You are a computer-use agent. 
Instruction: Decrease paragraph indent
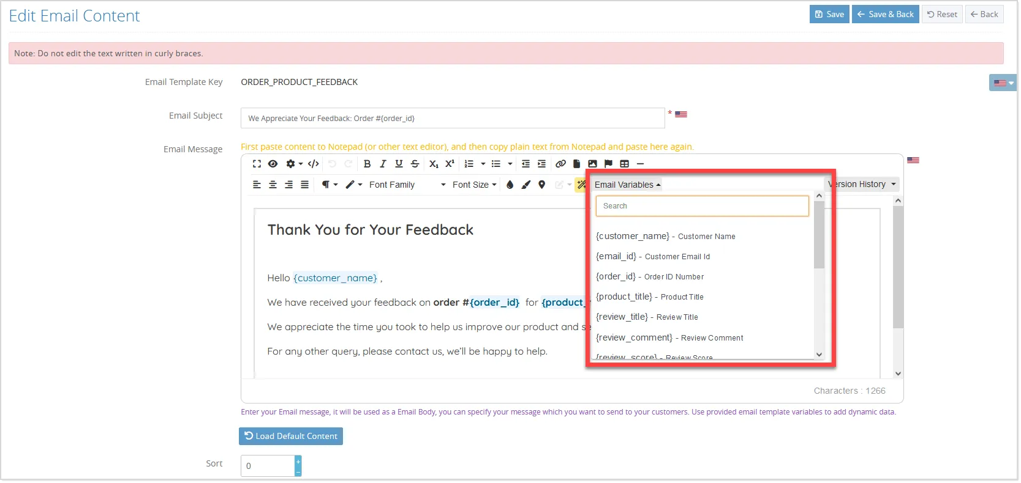(x=526, y=164)
